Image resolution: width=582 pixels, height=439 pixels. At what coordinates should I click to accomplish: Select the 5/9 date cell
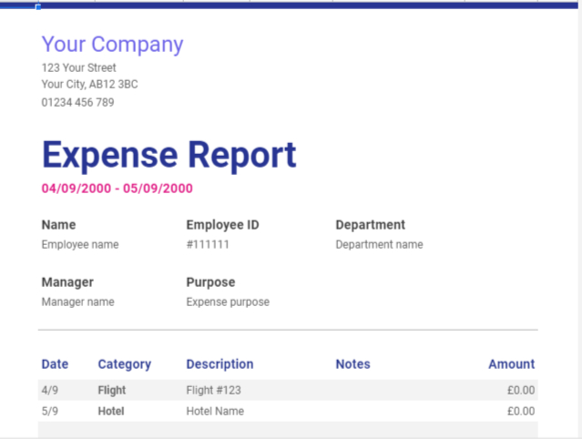point(50,411)
